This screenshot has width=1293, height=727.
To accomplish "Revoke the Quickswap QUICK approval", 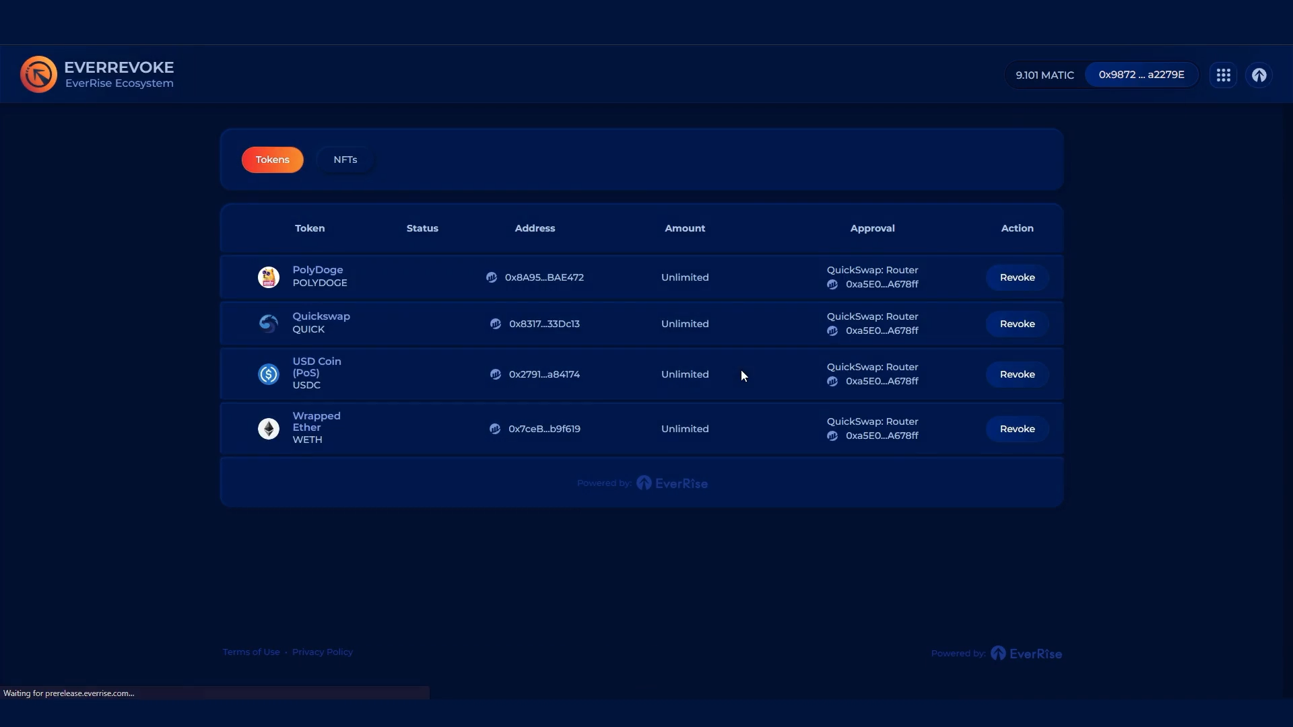I will (x=1017, y=324).
